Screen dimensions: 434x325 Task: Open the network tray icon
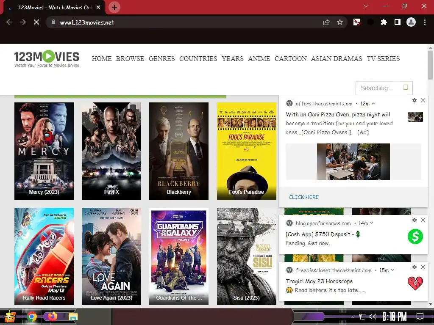[x=363, y=317]
